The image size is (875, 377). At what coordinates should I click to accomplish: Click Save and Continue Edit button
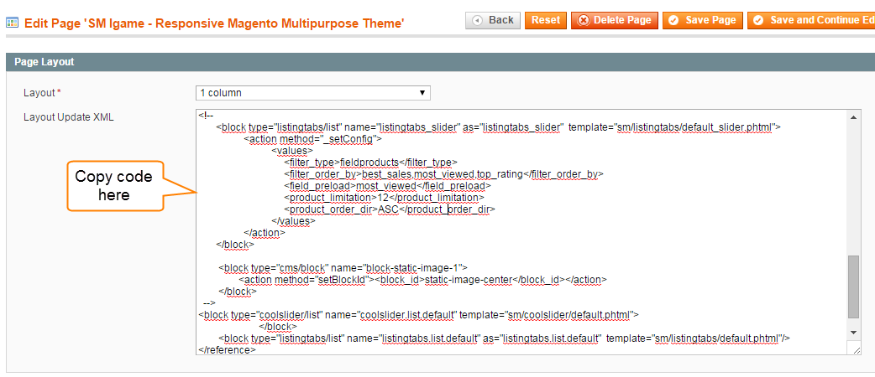coord(811,21)
